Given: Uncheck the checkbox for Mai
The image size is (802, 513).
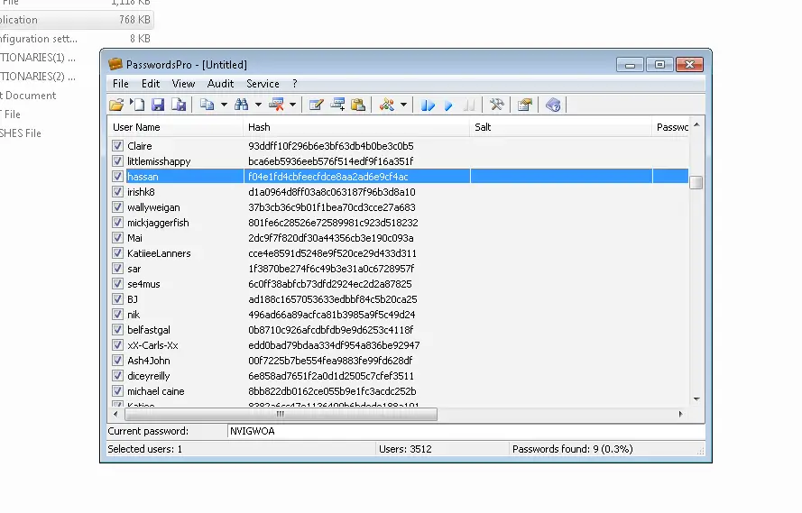Looking at the screenshot, I should 117,238.
